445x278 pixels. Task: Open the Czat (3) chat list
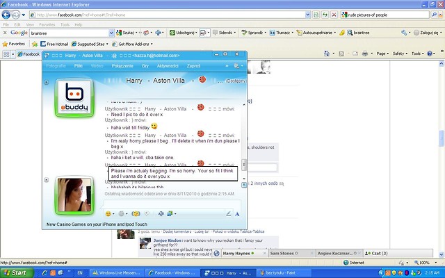[x=376, y=253]
